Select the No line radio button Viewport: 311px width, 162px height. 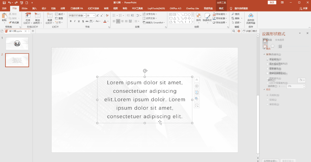coord(268,95)
